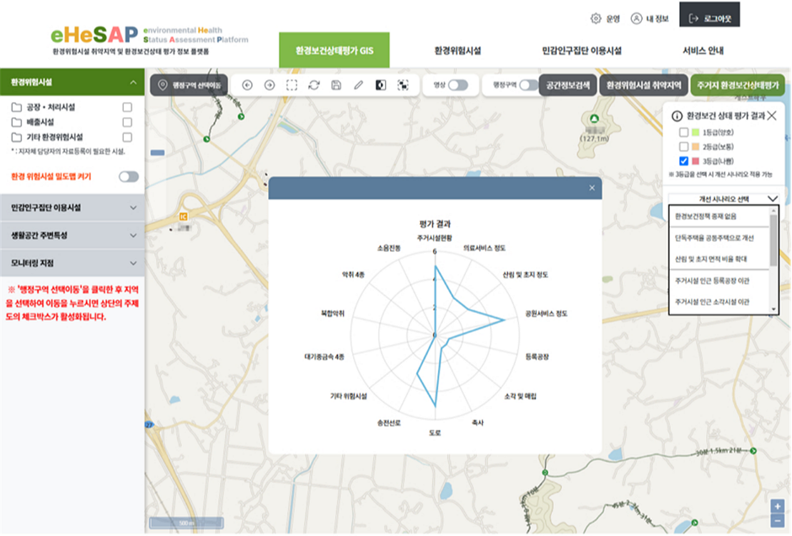The image size is (792, 536).
Task: Open the 환경보건상태평가 GIS tab
Action: click(x=334, y=51)
